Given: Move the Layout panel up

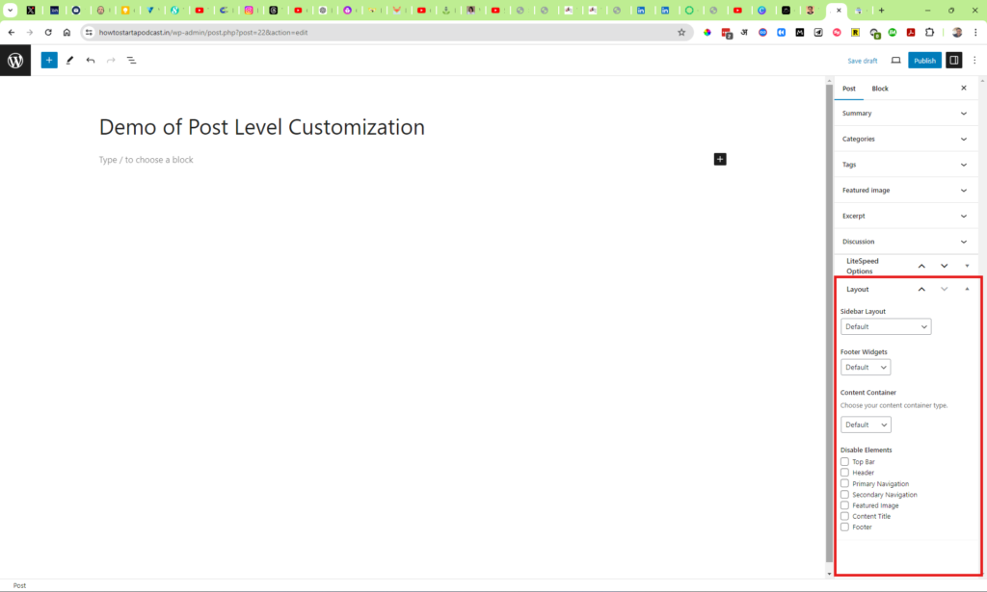Looking at the screenshot, I should click(x=921, y=289).
